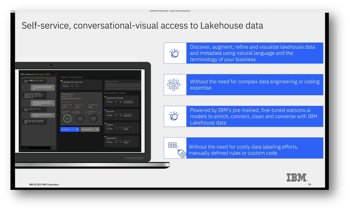Click the IBM logo on the slide
This screenshot has width=350, height=211.
[297, 177]
